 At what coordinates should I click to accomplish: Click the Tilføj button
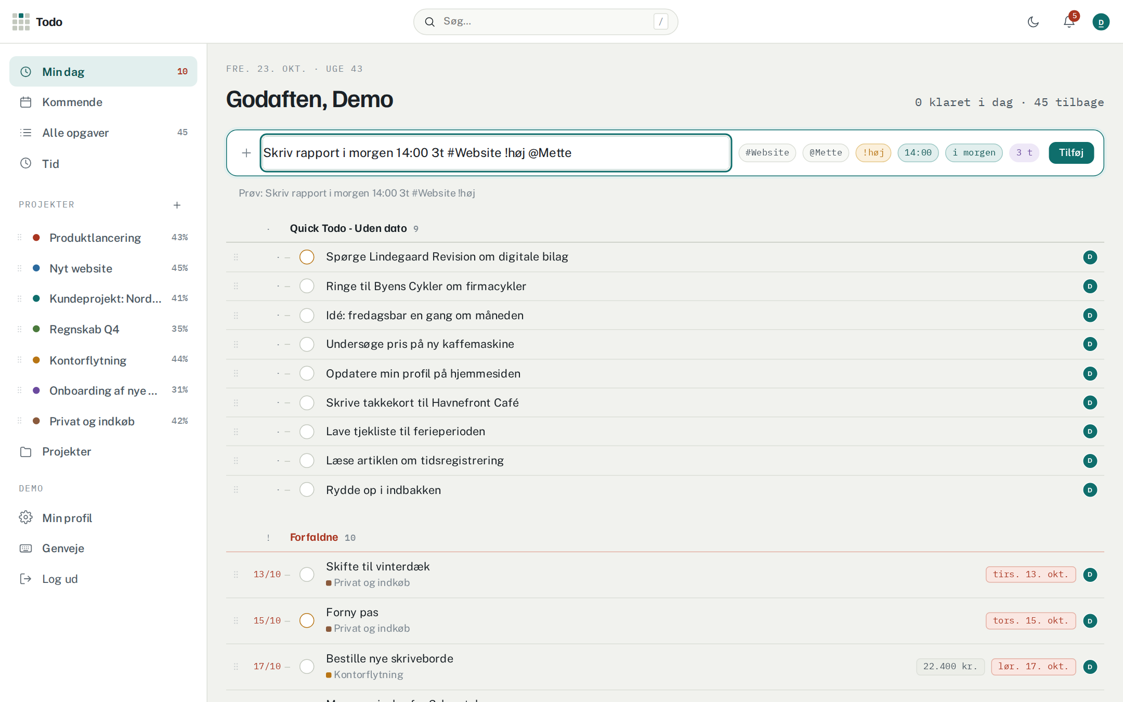point(1071,153)
